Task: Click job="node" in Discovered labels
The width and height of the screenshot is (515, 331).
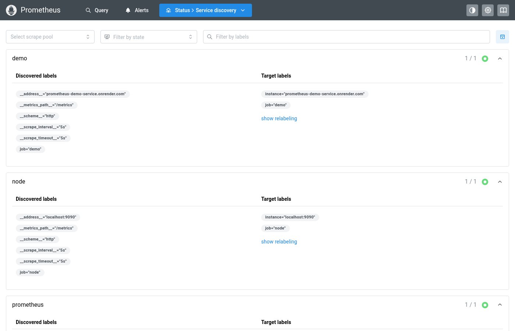Action: (30, 273)
